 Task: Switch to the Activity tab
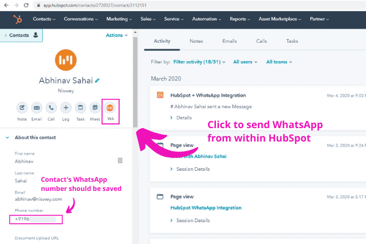[162, 41]
